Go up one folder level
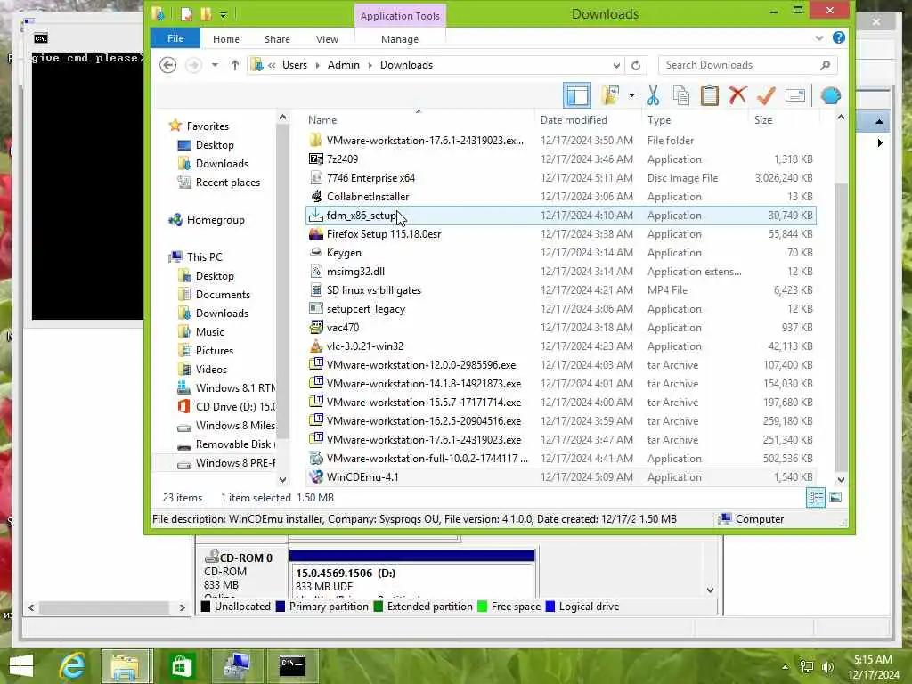The width and height of the screenshot is (912, 684). (x=235, y=65)
